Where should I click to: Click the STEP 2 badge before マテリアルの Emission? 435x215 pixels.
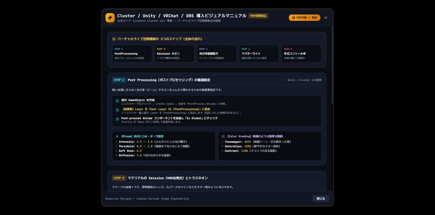point(119,178)
